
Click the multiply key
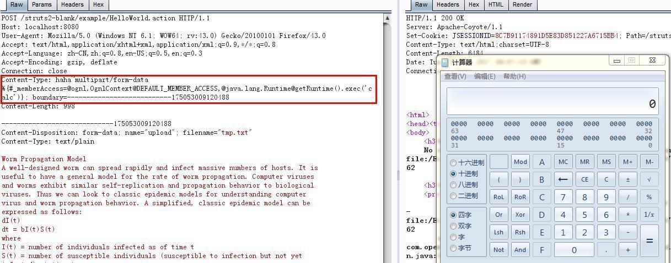(x=627, y=215)
